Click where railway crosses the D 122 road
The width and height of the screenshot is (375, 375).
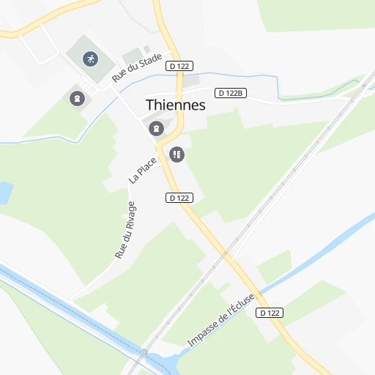point(225,254)
